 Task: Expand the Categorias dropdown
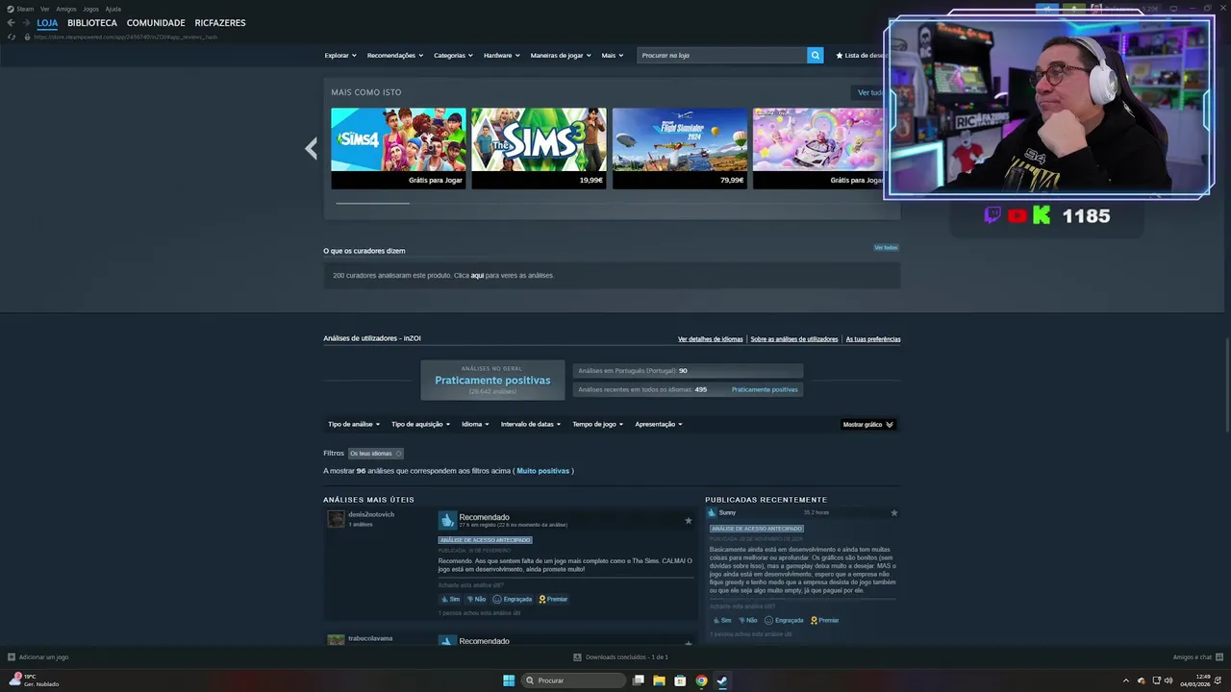tap(453, 56)
